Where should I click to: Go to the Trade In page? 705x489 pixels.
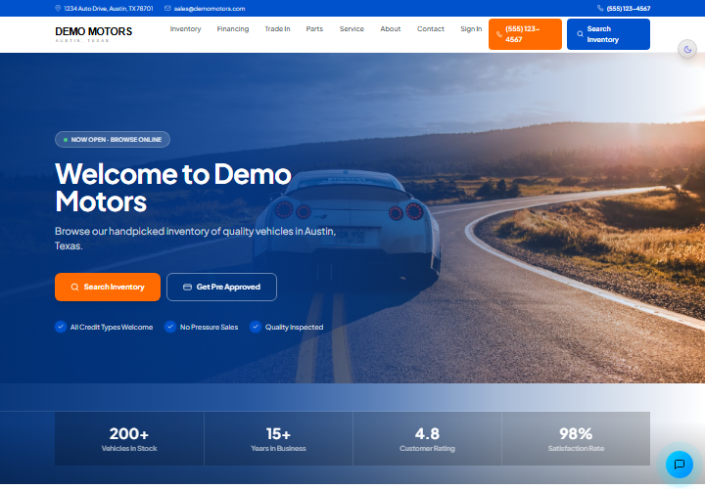[277, 28]
